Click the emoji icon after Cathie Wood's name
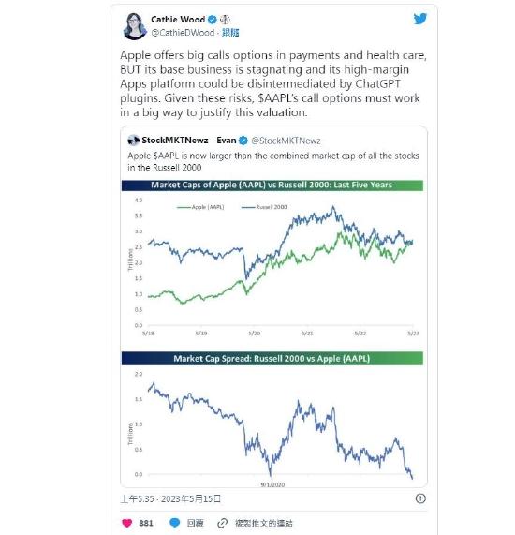This screenshot has width=515, height=535. pyautogui.click(x=225, y=20)
